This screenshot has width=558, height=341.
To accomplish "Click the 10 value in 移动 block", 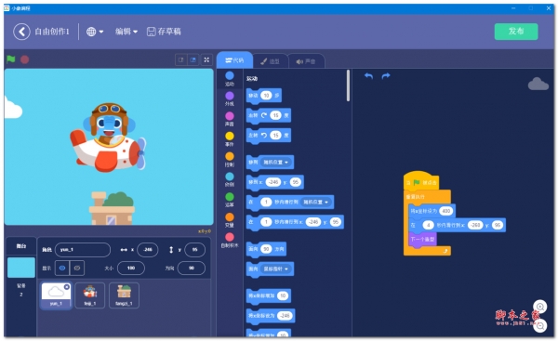I will tap(266, 96).
